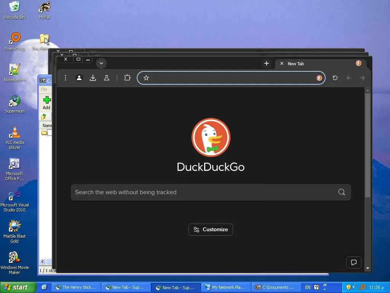390x293 pixels.
Task: Select the VLC media player icon
Action: point(14,138)
